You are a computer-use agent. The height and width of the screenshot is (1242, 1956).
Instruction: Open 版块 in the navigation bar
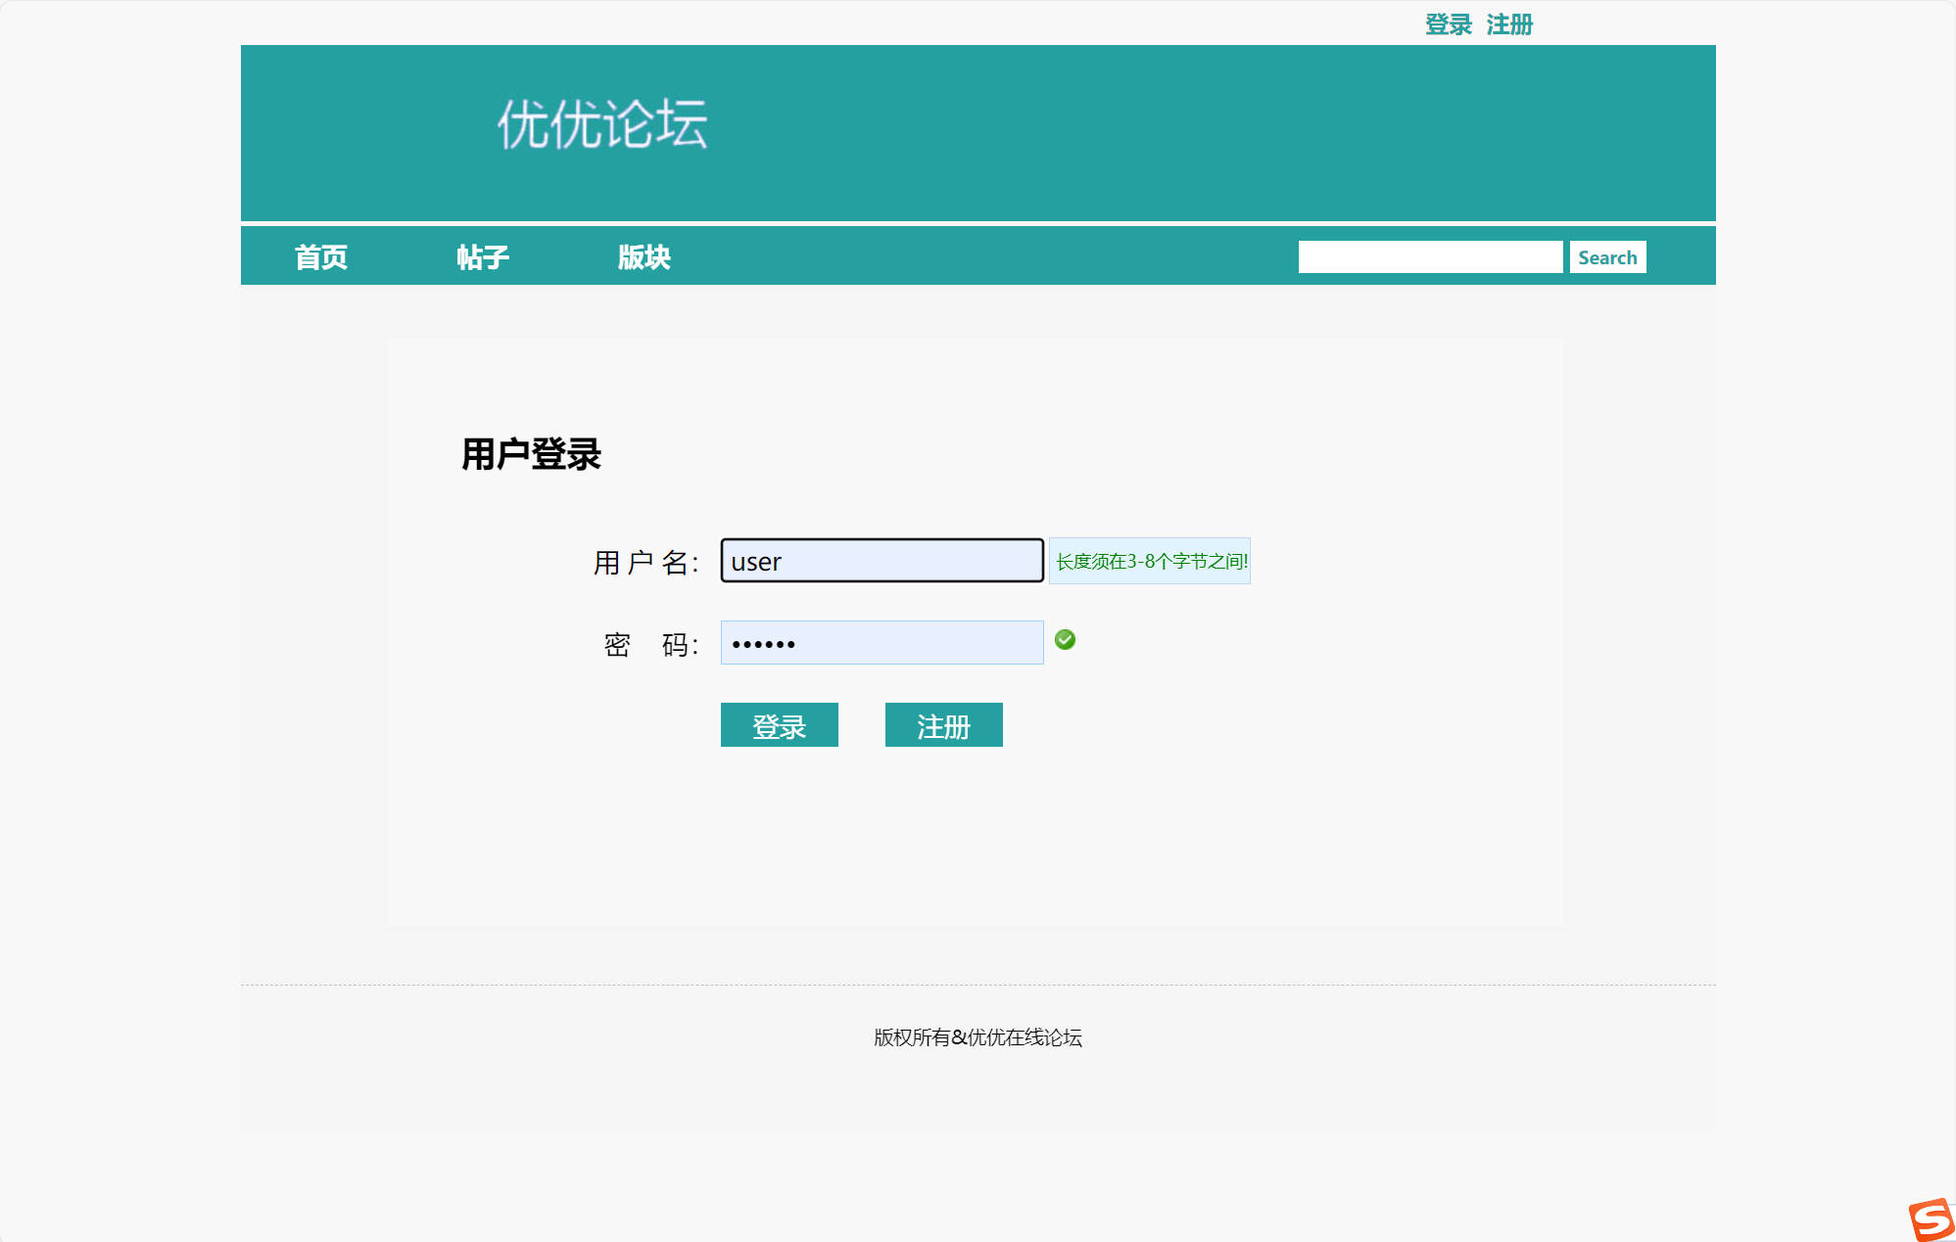644,255
